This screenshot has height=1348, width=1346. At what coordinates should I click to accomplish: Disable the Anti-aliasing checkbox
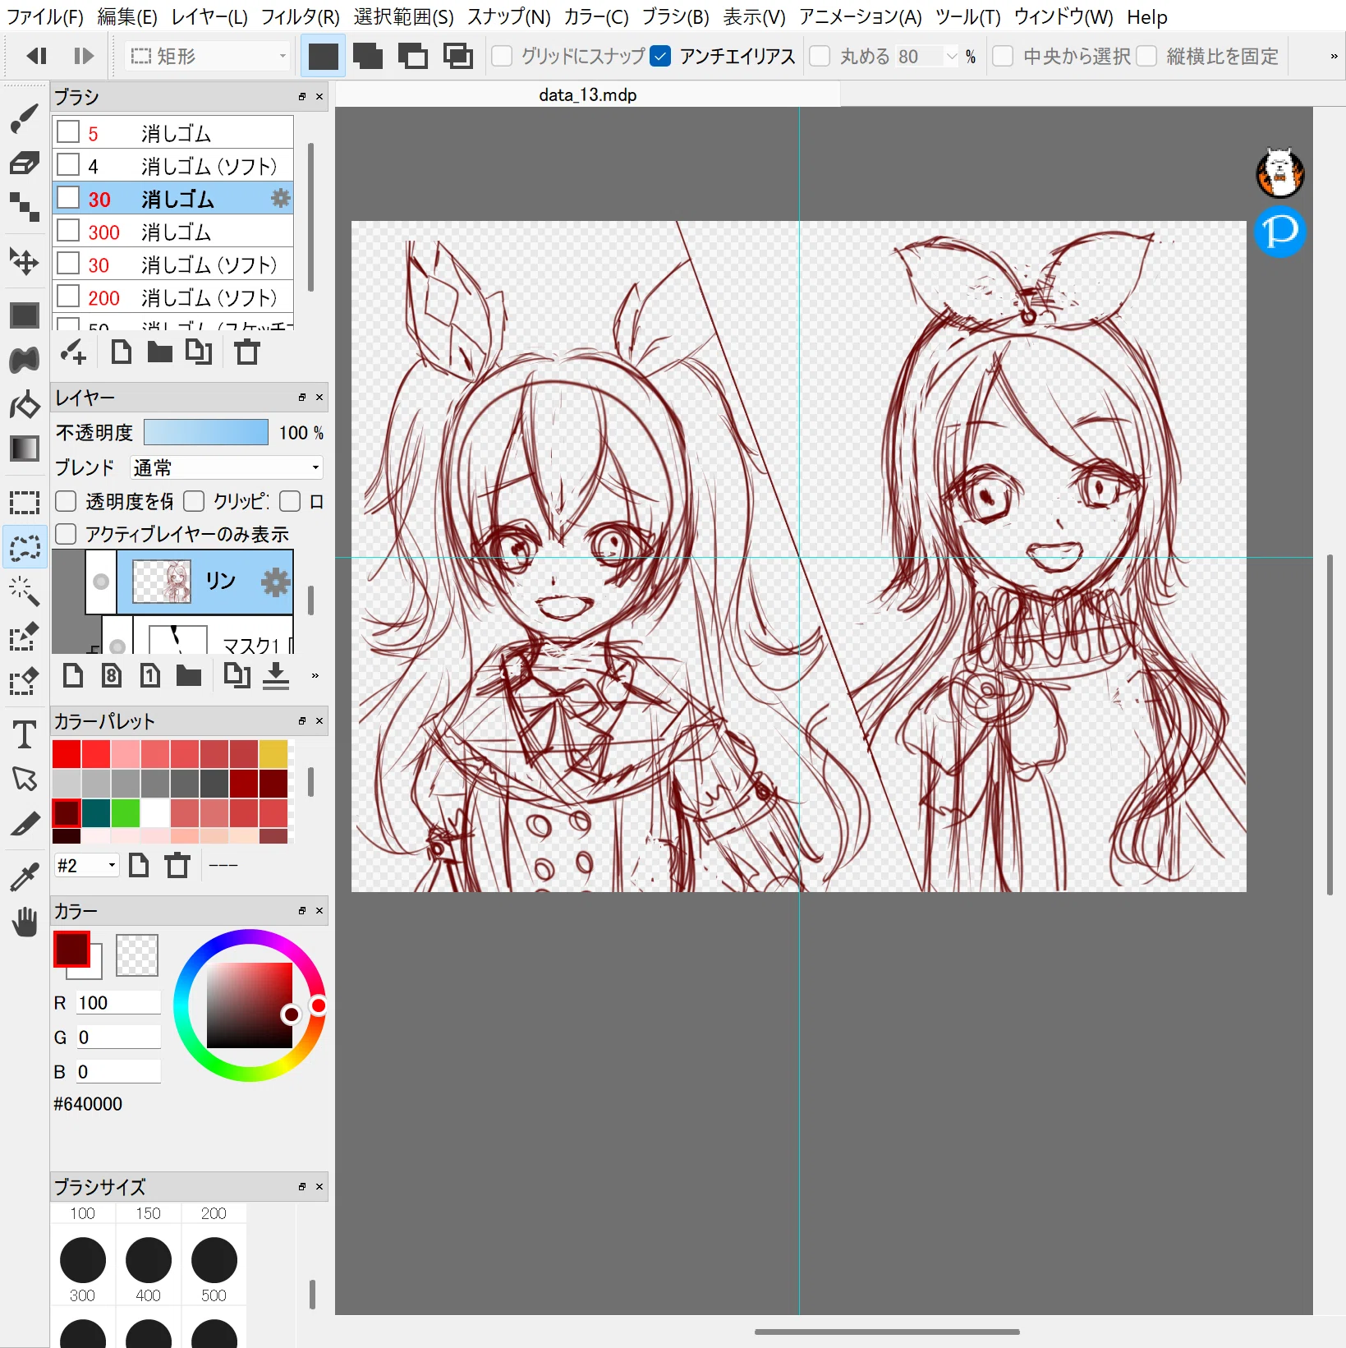(x=659, y=56)
